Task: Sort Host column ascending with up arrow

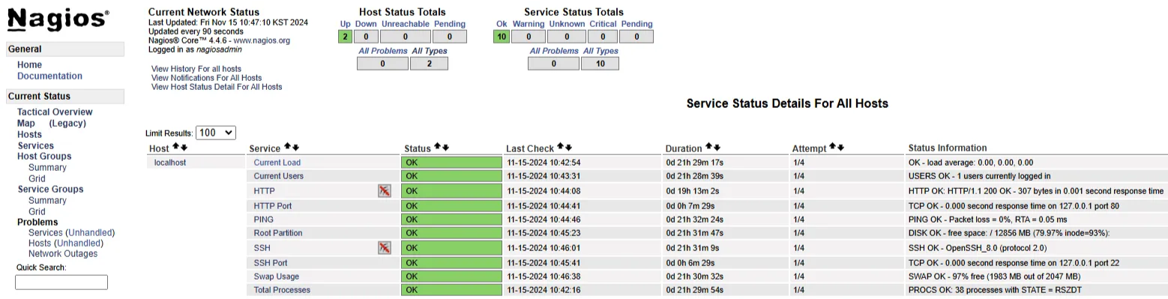Action: tap(175, 147)
